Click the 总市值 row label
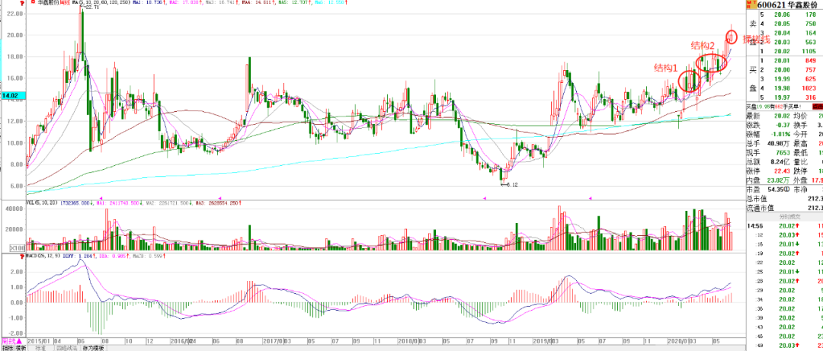The width and height of the screenshot is (823, 351). (757, 198)
